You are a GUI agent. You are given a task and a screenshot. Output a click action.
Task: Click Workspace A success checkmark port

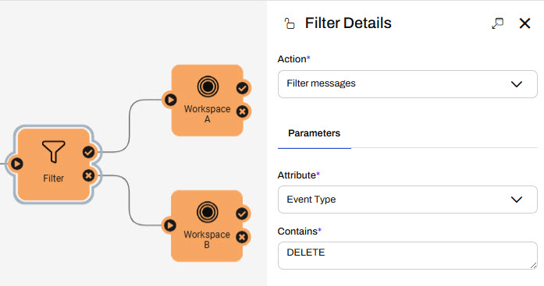pyautogui.click(x=243, y=88)
